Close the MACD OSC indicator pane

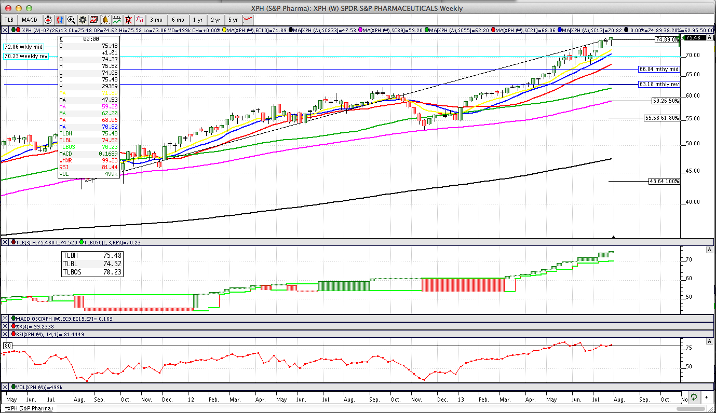(x=5, y=318)
